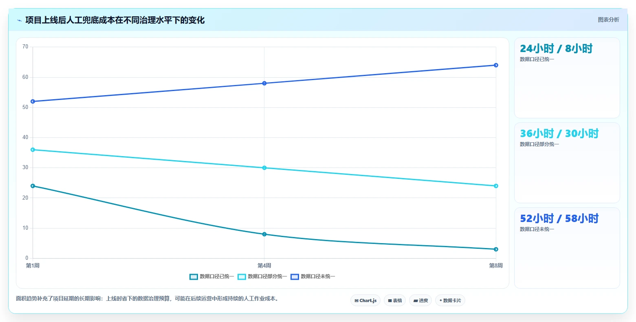Click the 第8周 point on 数据口径部分统一 line
The width and height of the screenshot is (636, 322).
click(x=496, y=186)
